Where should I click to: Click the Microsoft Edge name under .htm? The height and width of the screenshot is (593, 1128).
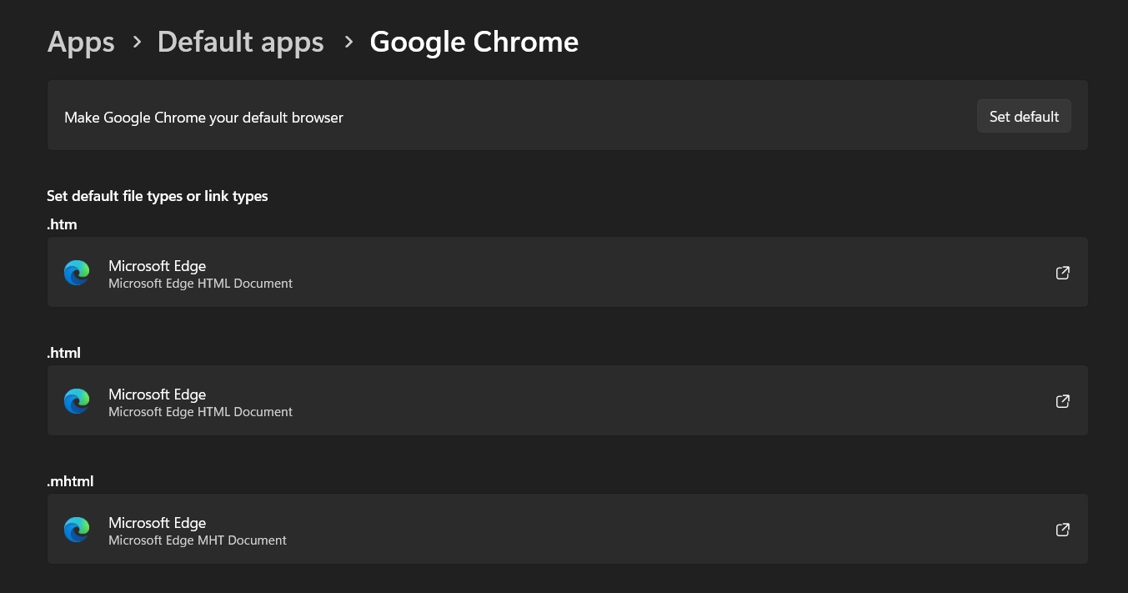point(157,265)
